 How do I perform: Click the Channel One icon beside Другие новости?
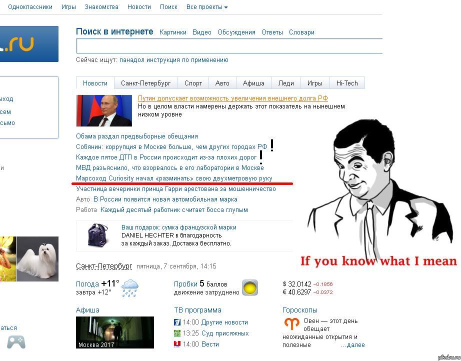[x=177, y=322]
